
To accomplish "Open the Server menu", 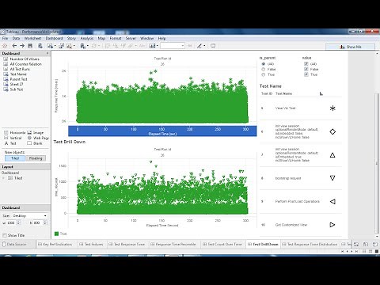I will [131, 38].
